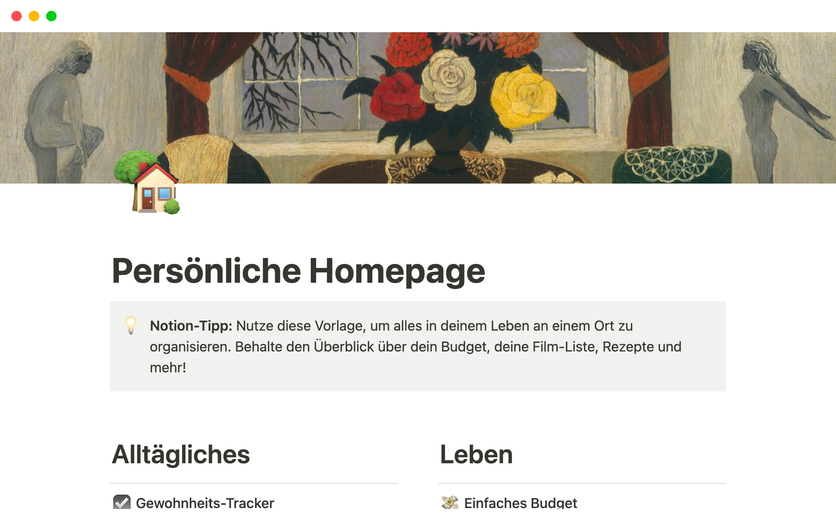
Task: Click the white rose in the cover painting
Action: pos(449,78)
